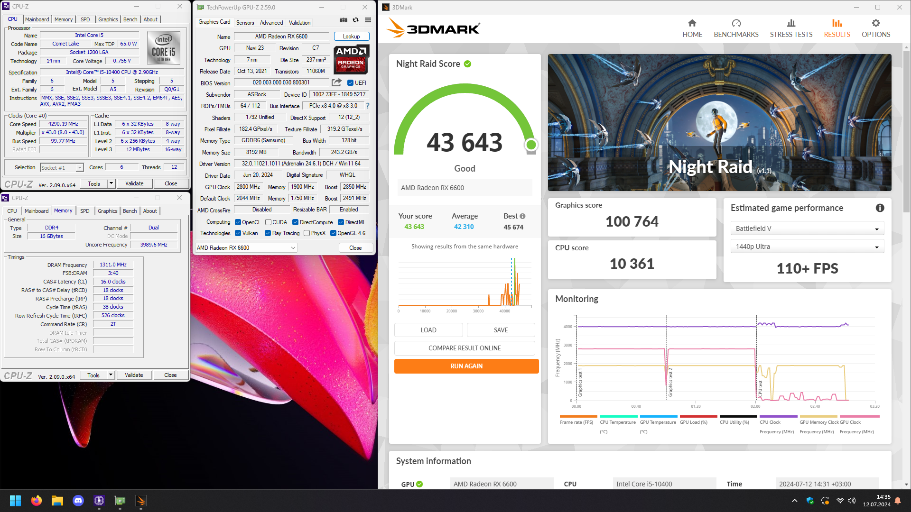911x512 pixels.
Task: Click the info icon next to Best score
Action: [x=522, y=216]
